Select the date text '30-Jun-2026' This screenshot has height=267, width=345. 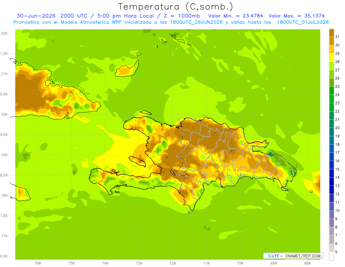[36, 16]
